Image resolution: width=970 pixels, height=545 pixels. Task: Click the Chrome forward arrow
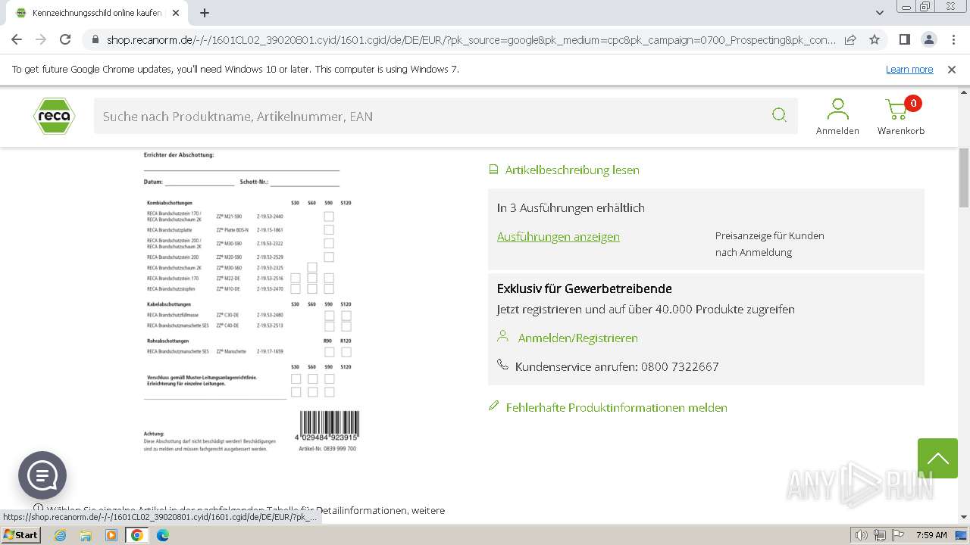41,39
